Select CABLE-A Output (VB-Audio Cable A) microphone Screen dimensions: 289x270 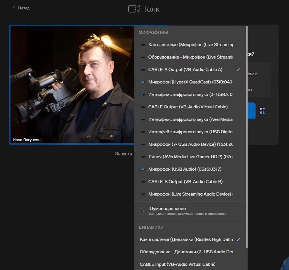(x=190, y=70)
